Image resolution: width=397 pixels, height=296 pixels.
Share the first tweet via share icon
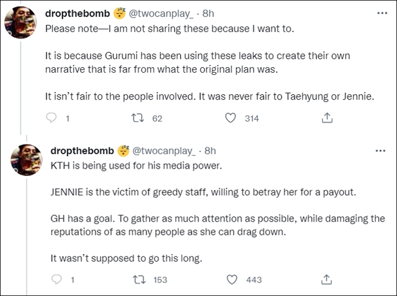(327, 118)
